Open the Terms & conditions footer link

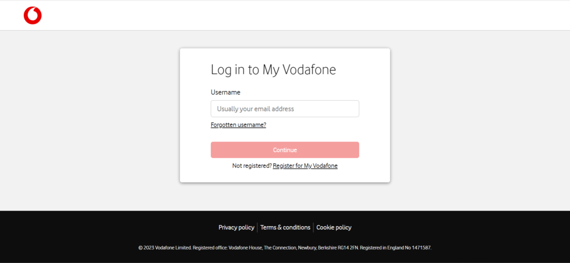coord(285,227)
